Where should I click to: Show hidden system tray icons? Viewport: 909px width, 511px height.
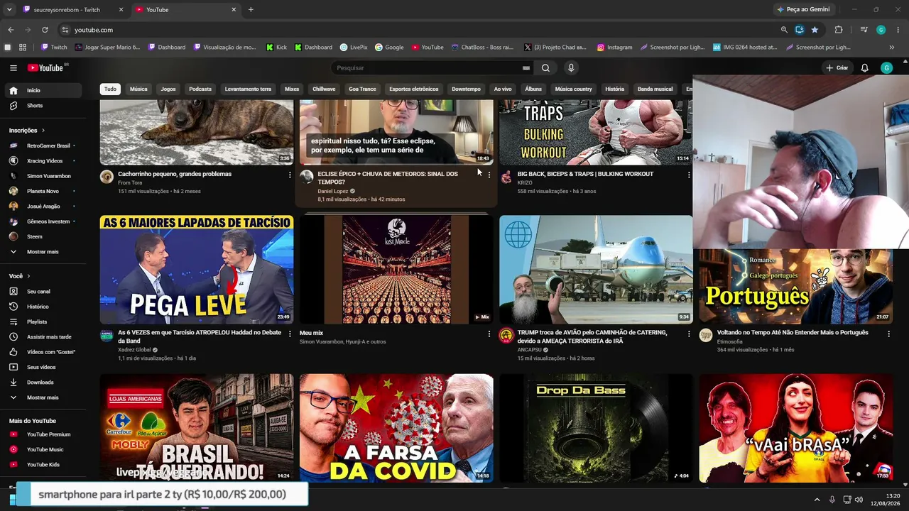(817, 500)
